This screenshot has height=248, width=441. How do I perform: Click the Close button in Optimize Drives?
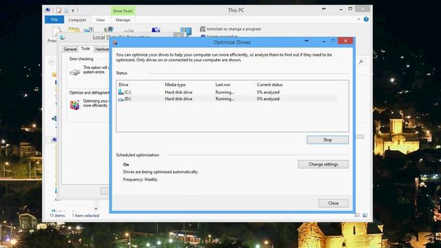334,203
